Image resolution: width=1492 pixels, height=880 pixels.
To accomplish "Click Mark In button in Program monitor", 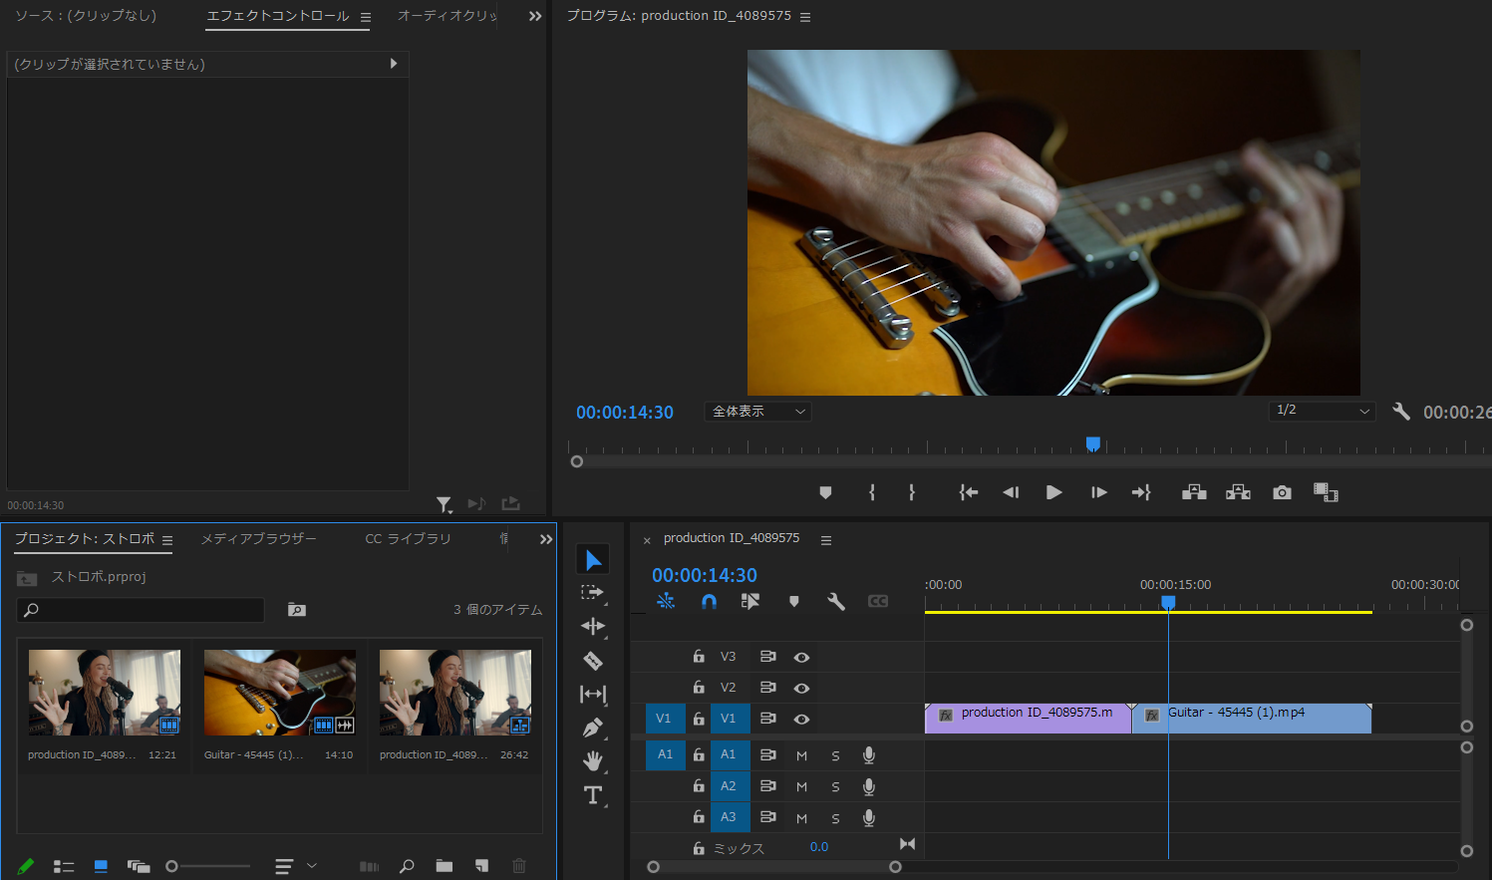I will click(x=872, y=492).
